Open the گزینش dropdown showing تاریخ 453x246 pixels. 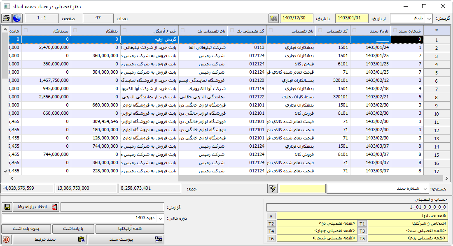412,17
